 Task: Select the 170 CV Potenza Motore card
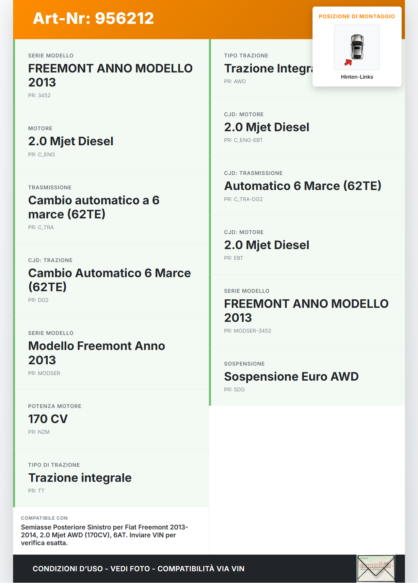(x=111, y=419)
